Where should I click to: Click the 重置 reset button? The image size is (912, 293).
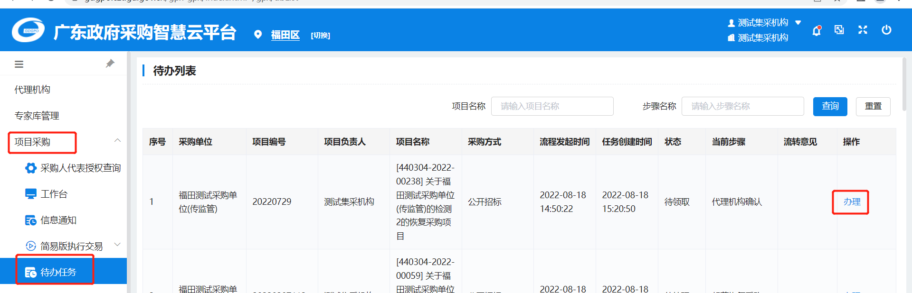[873, 106]
